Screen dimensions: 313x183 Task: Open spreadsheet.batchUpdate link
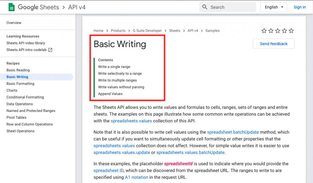pyautogui.click(x=233, y=132)
